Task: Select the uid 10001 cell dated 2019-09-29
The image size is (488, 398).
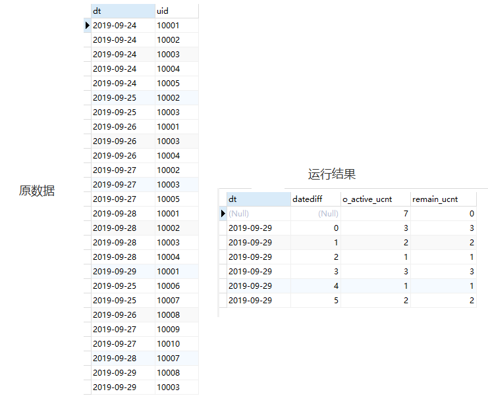Action: point(176,272)
